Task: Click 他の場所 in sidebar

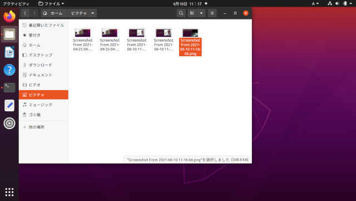Action: (43, 127)
